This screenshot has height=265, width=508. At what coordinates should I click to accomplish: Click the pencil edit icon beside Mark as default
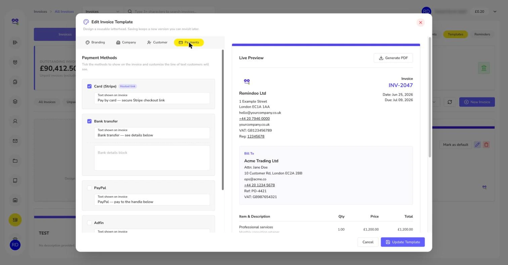477,145
